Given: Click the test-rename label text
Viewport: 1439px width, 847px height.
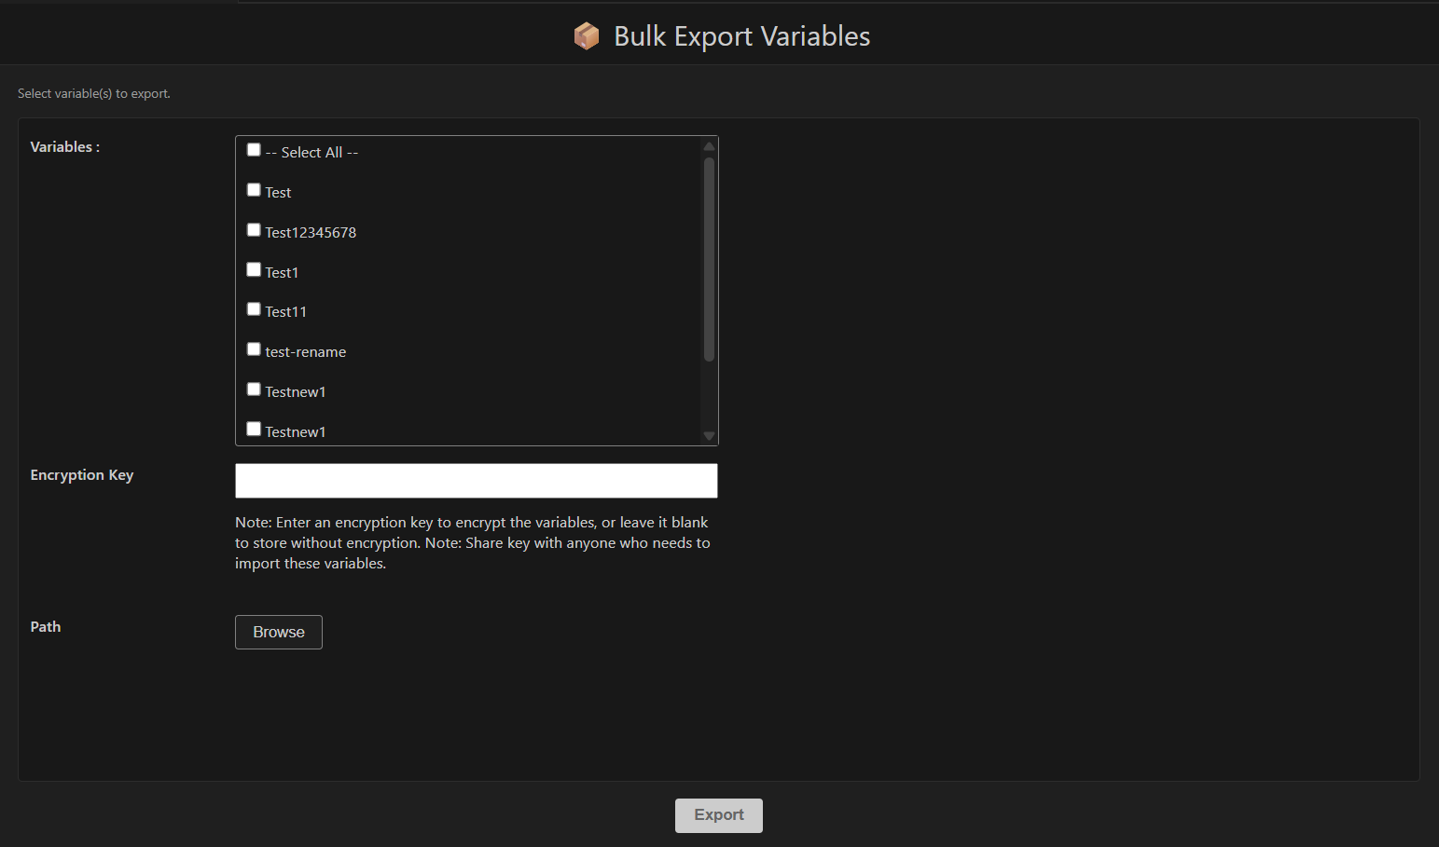Looking at the screenshot, I should [x=306, y=352].
